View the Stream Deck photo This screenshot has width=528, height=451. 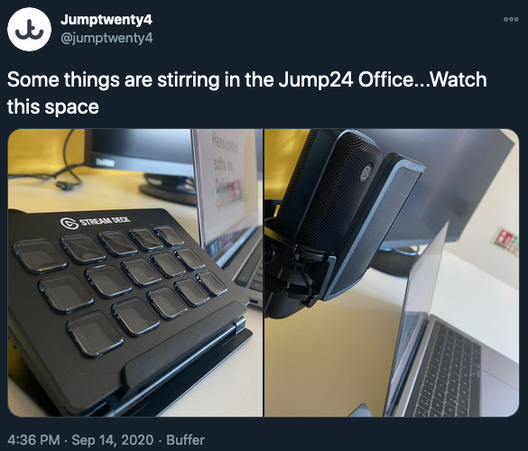(x=135, y=273)
